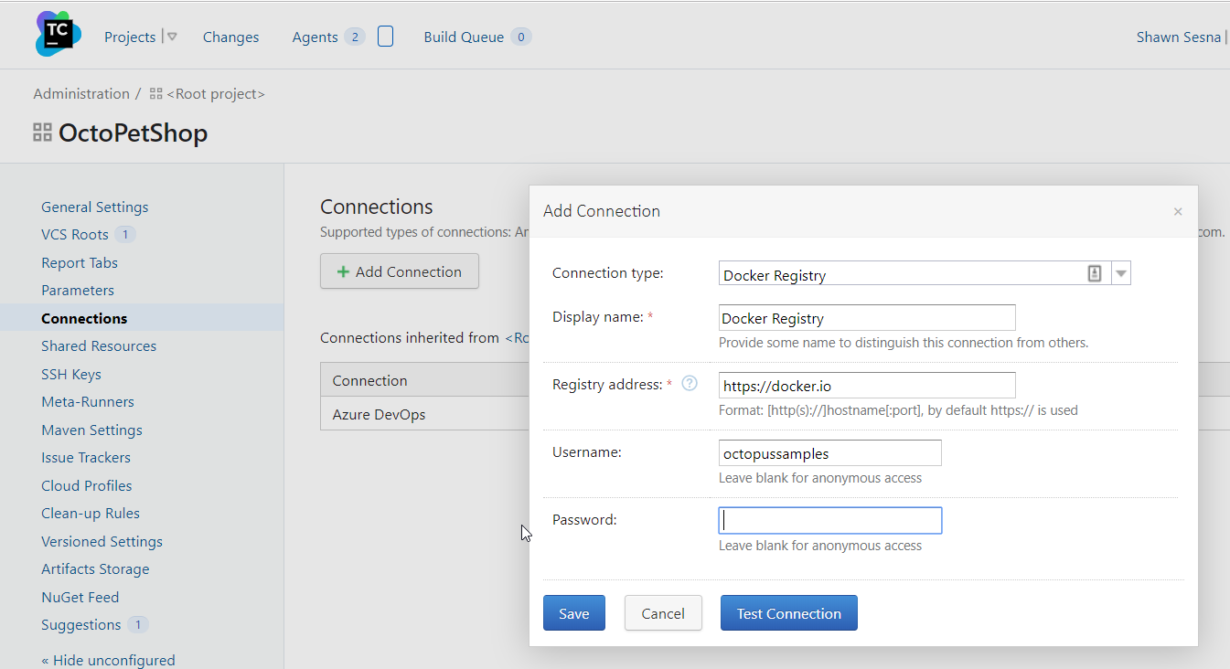Click the Save button
This screenshot has height=669, width=1230.
point(573,613)
